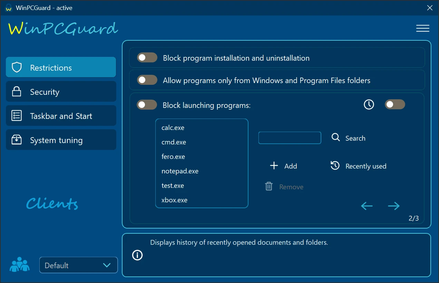Enable Allow programs only from Windows folders

click(147, 80)
